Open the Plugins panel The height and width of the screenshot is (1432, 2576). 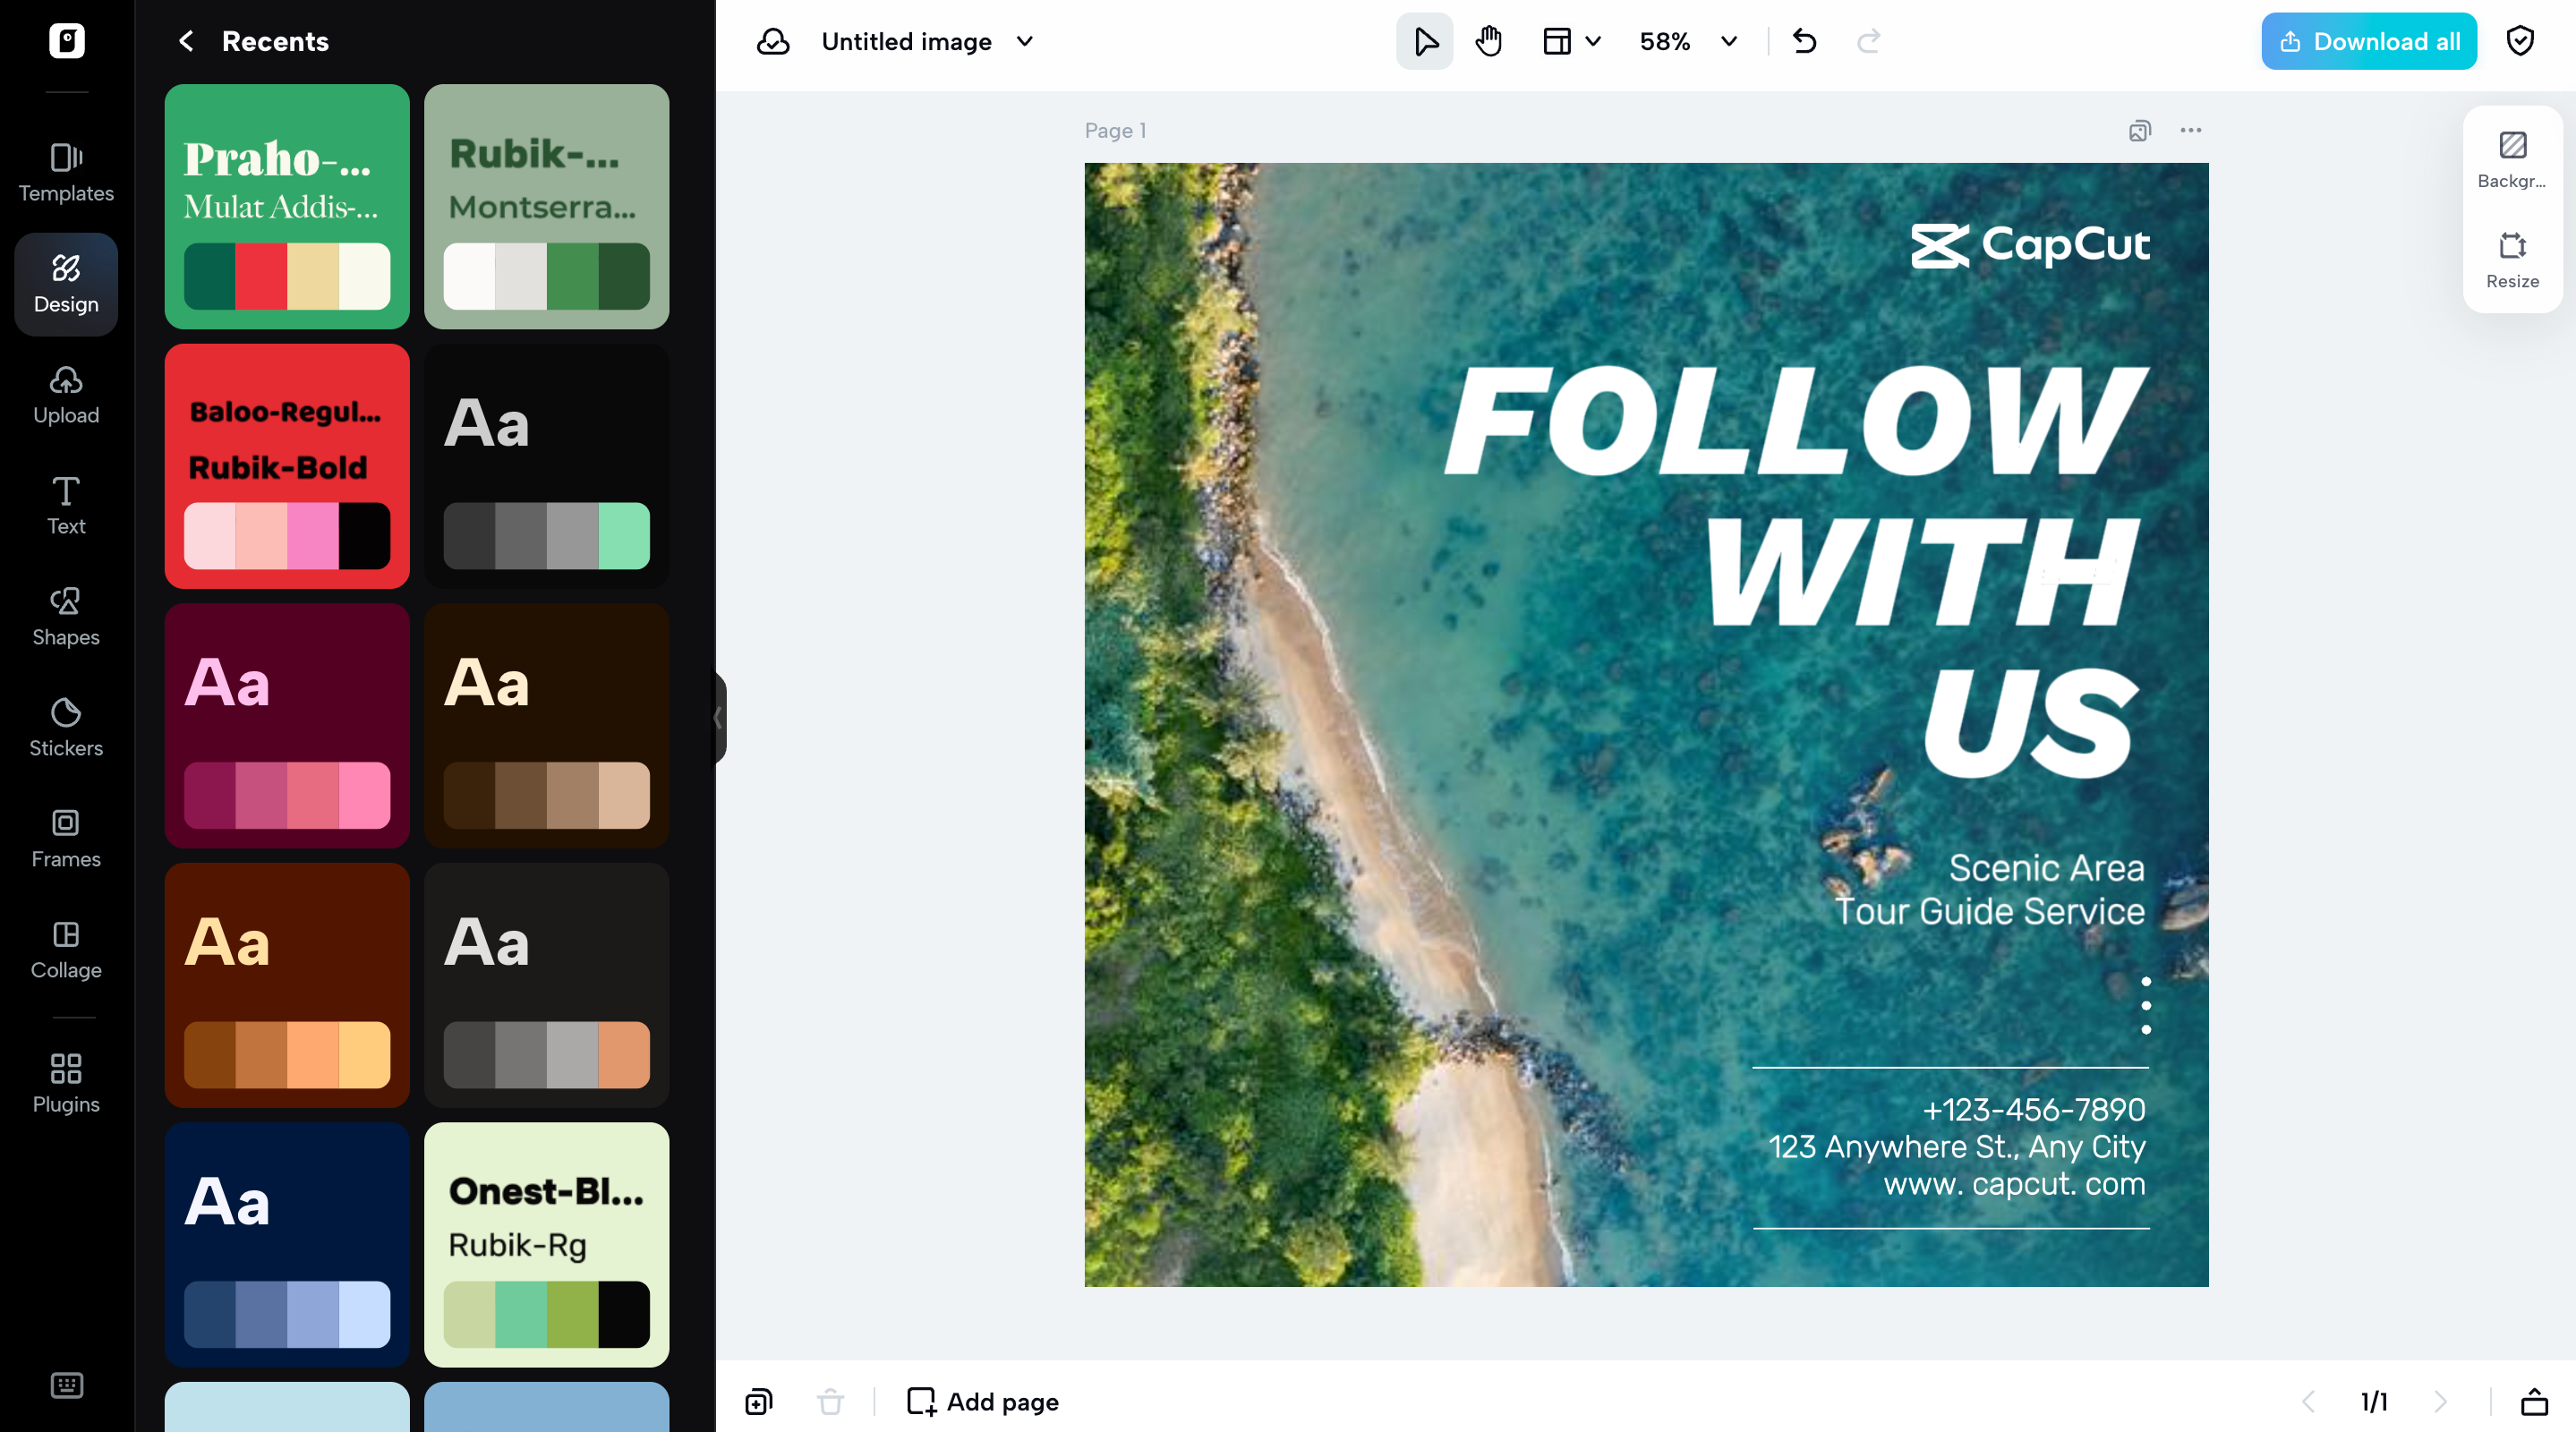pyautogui.click(x=65, y=1082)
